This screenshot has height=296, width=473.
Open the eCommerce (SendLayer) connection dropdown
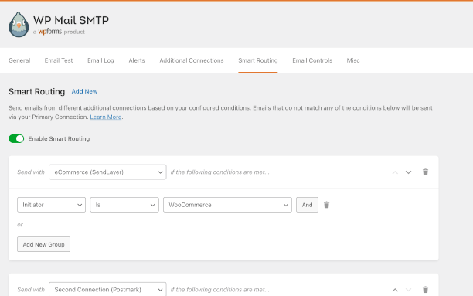coord(107,172)
